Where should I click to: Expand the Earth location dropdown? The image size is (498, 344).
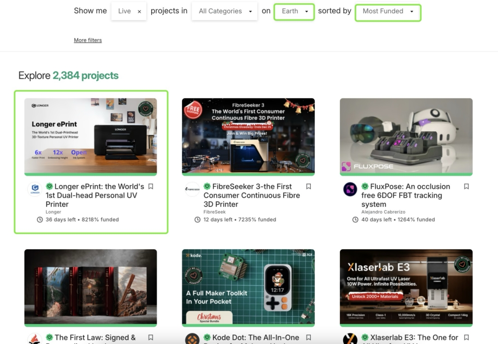[x=294, y=11]
